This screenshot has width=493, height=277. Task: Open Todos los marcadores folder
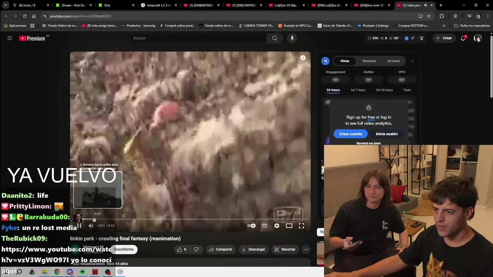pos(472,26)
